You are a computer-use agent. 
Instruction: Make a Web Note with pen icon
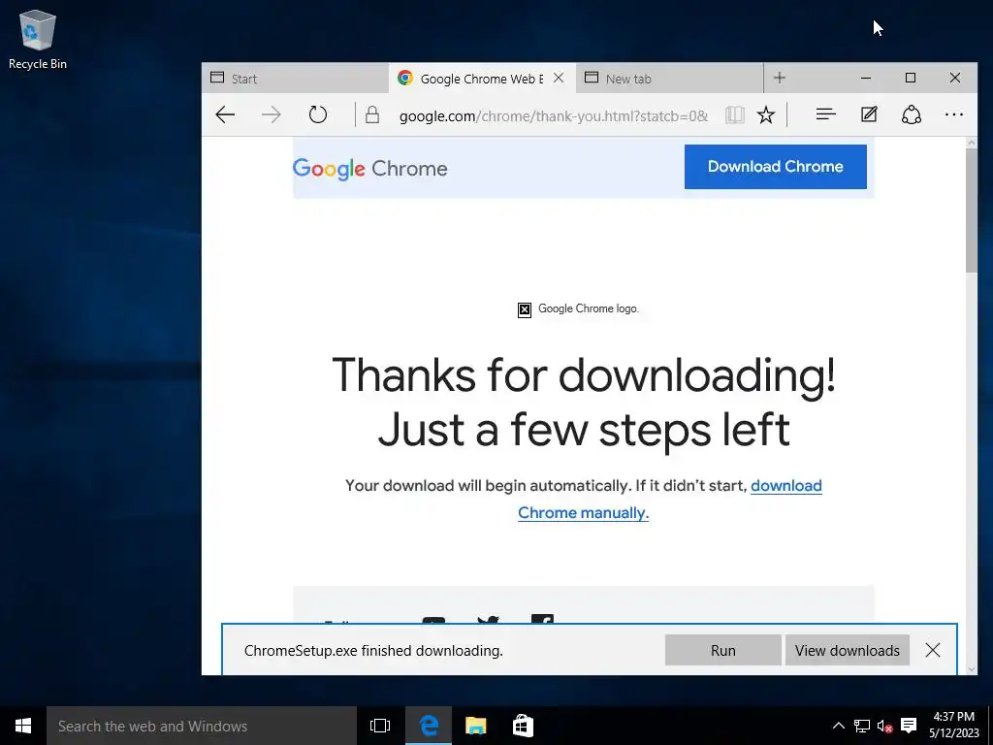pyautogui.click(x=869, y=114)
